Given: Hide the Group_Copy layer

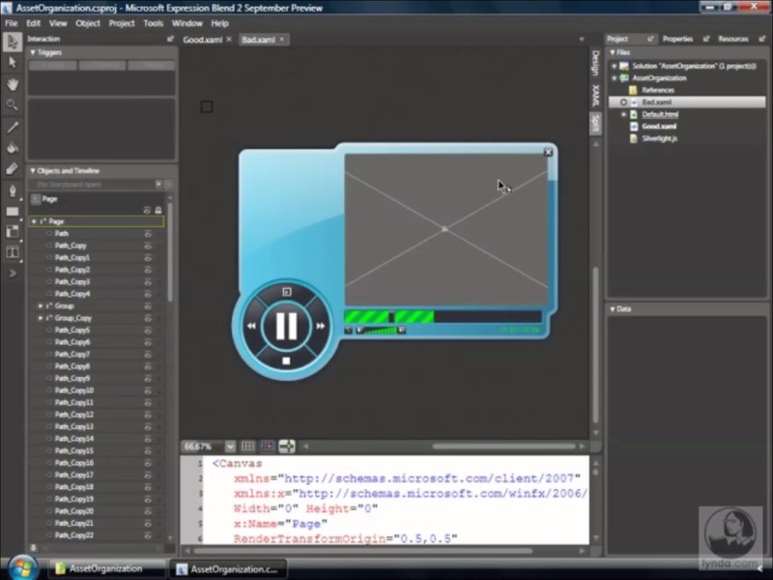Looking at the screenshot, I should tap(148, 318).
